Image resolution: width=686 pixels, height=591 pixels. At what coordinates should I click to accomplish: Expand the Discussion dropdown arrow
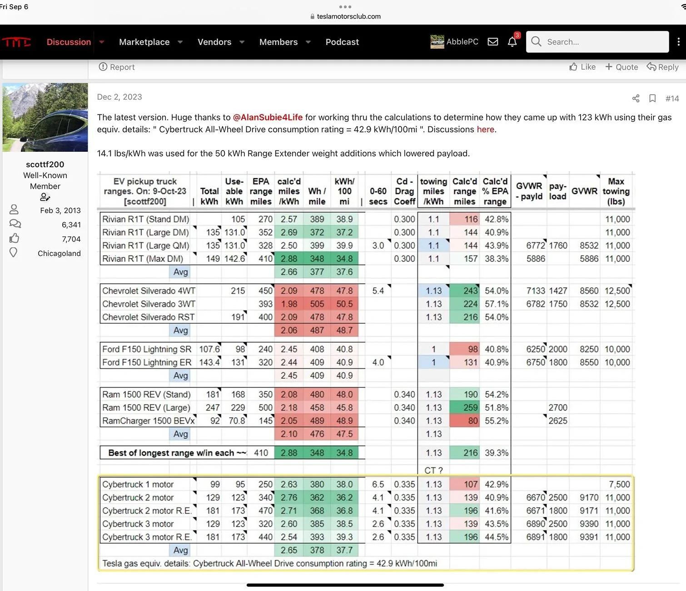coord(102,42)
